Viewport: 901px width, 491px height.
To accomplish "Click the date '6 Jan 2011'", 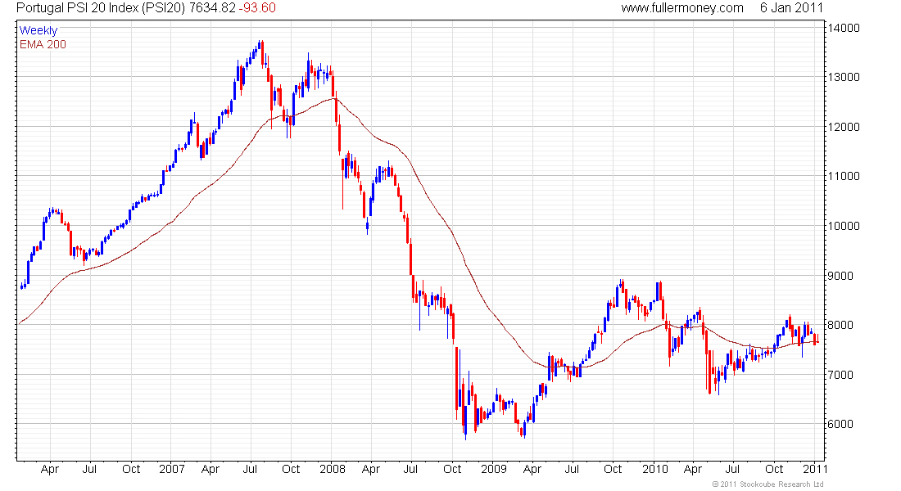I will pos(791,7).
